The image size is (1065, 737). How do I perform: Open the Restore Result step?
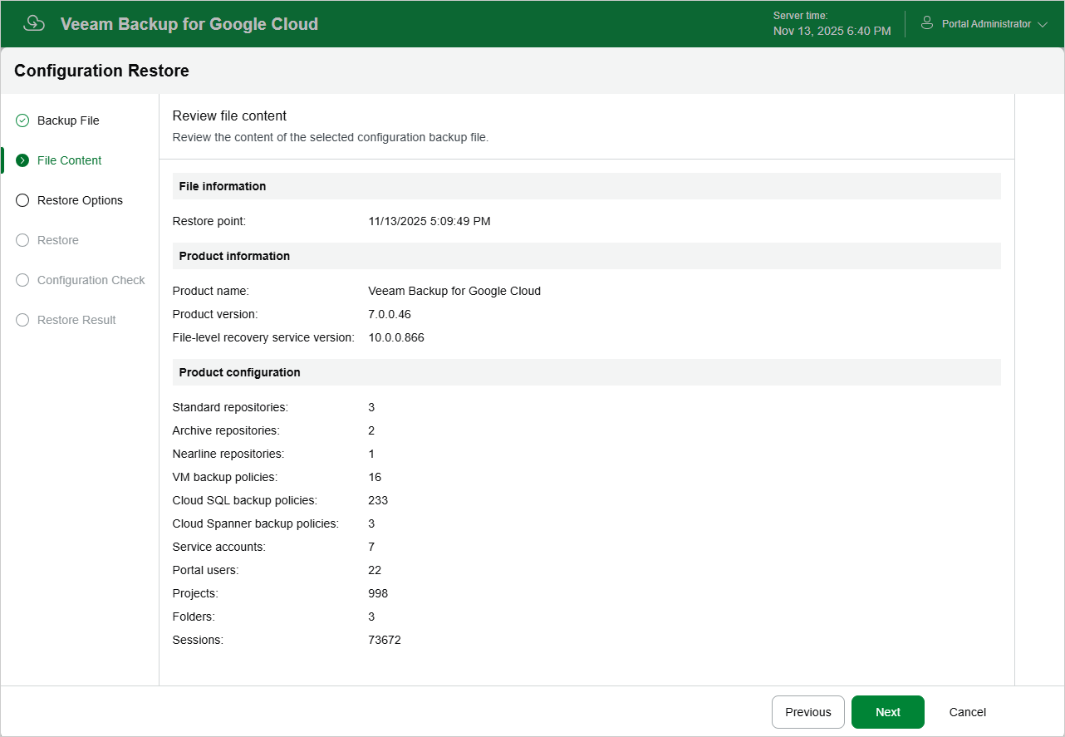tap(76, 320)
